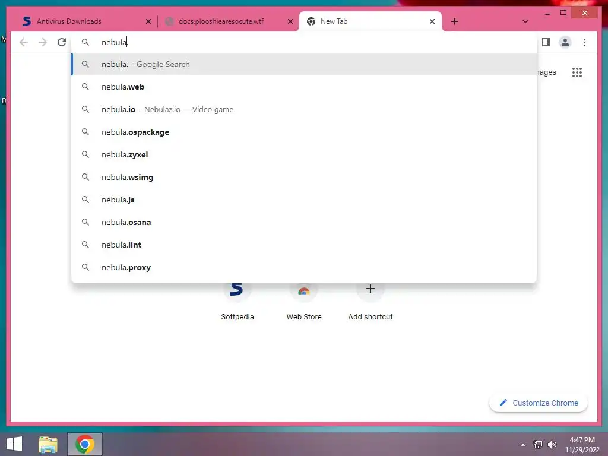Open Chrome's three-dot menu

point(584,42)
